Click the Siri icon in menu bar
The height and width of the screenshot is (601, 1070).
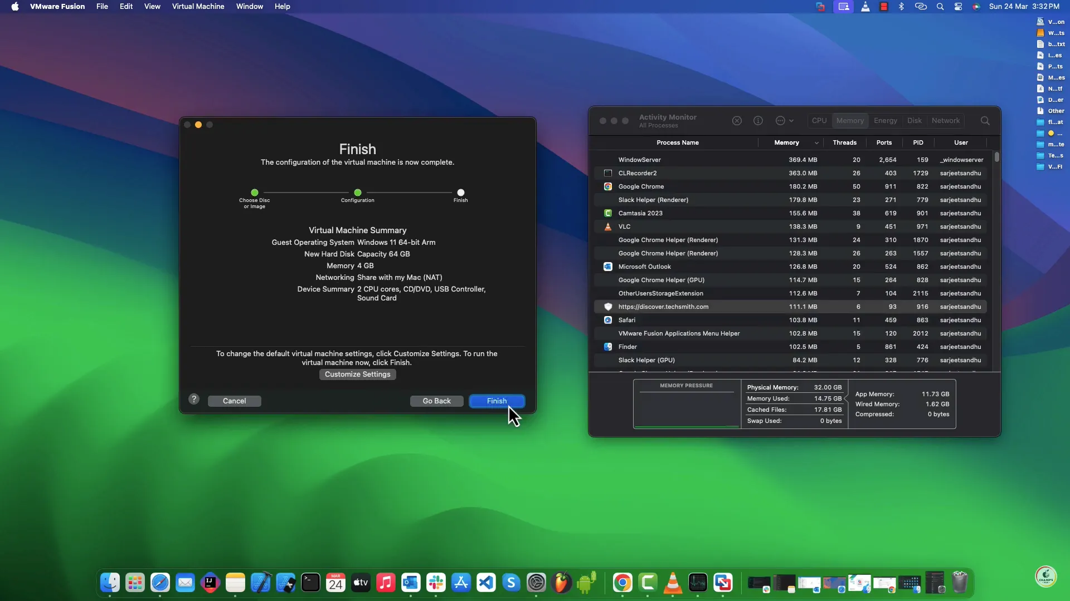click(x=976, y=7)
